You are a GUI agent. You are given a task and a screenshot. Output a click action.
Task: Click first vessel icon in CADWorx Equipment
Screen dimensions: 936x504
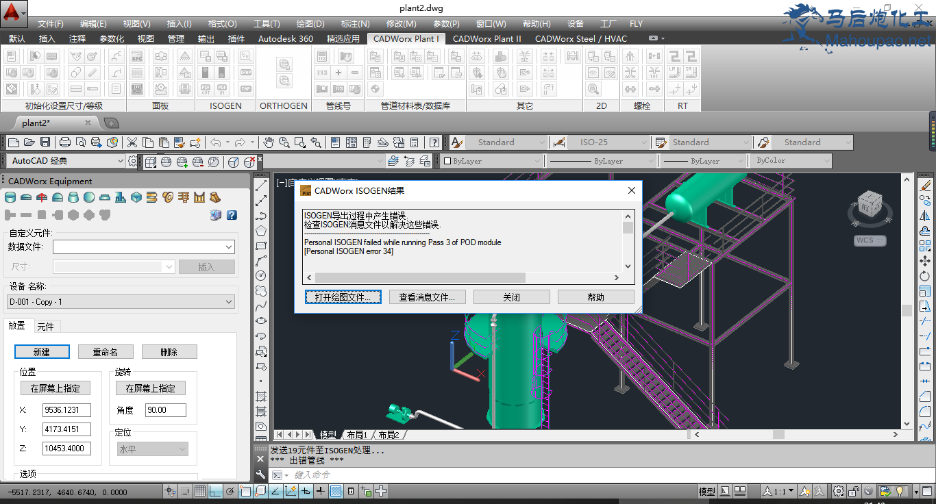[10, 197]
